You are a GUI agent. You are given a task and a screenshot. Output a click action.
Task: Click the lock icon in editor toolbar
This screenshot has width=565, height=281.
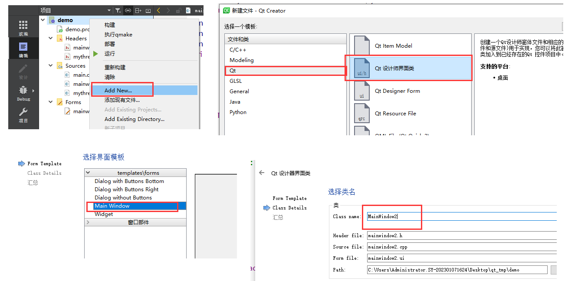(178, 10)
